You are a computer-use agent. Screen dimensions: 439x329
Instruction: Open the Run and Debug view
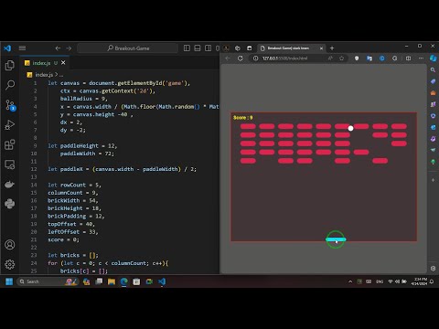click(10, 125)
